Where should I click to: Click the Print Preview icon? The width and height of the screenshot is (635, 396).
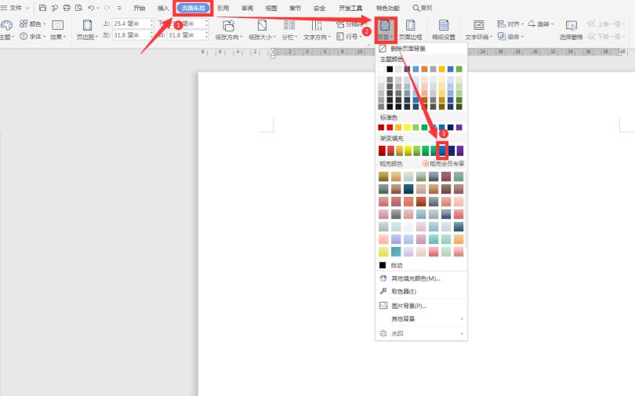coord(79,8)
